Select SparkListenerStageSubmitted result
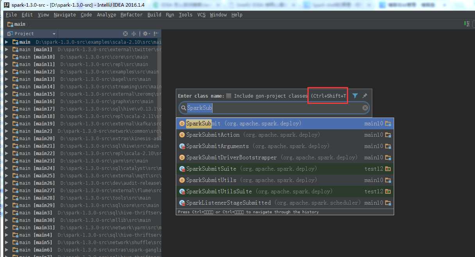 click(285, 203)
